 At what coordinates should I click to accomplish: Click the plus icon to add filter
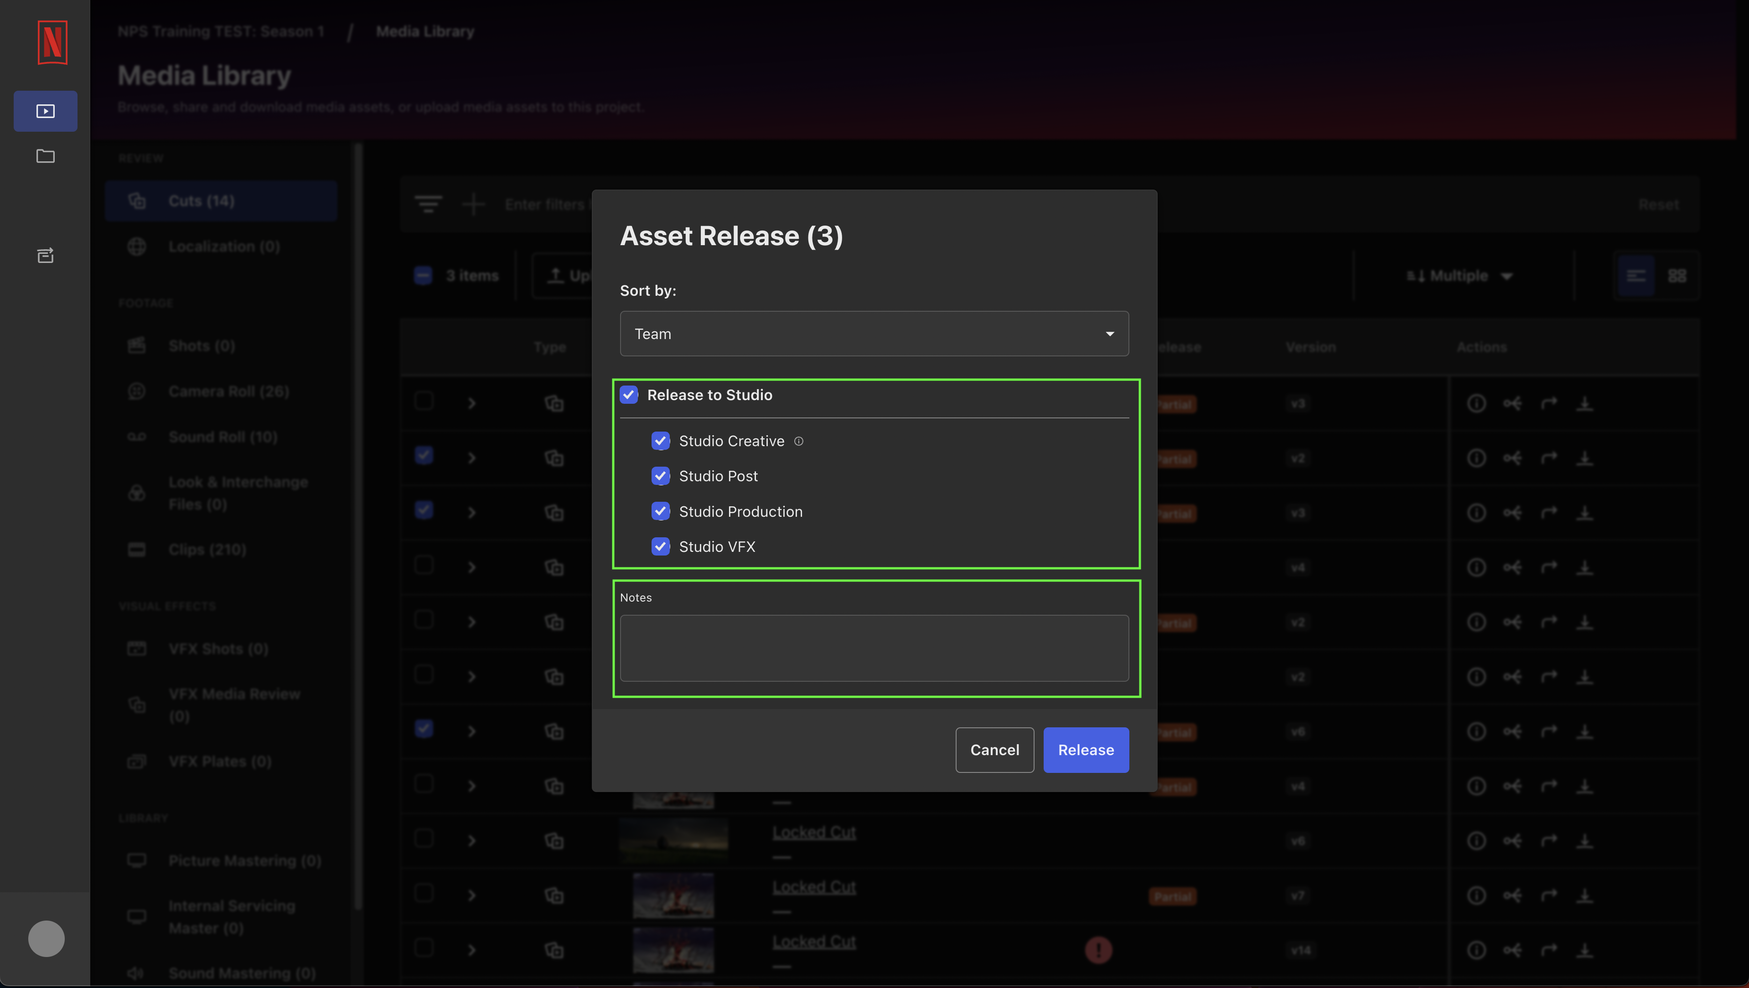click(x=473, y=204)
